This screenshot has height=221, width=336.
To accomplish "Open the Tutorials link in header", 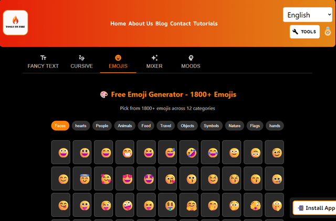I will (205, 24).
